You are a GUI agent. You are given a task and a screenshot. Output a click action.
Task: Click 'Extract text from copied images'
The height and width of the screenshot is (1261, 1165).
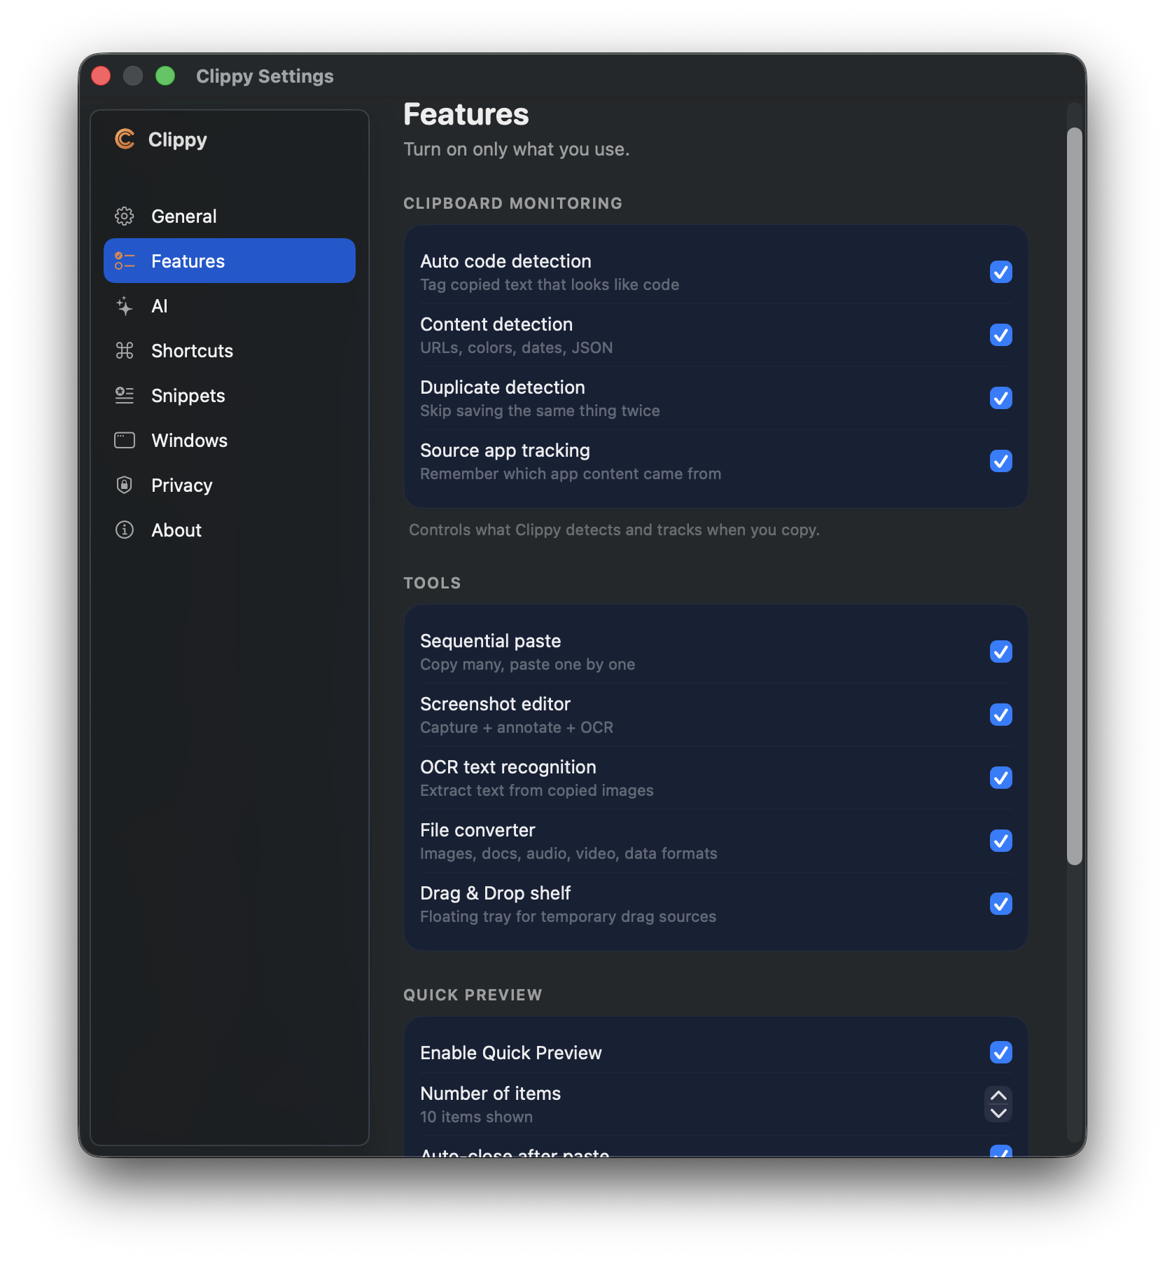click(x=537, y=790)
